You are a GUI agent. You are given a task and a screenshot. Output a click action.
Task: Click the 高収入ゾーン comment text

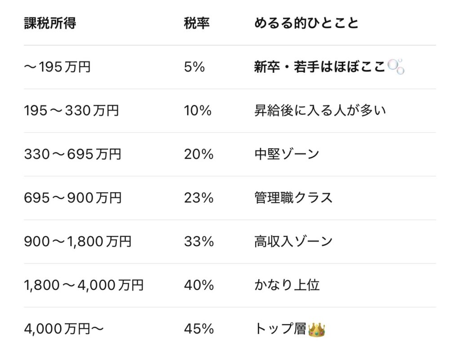293,242
